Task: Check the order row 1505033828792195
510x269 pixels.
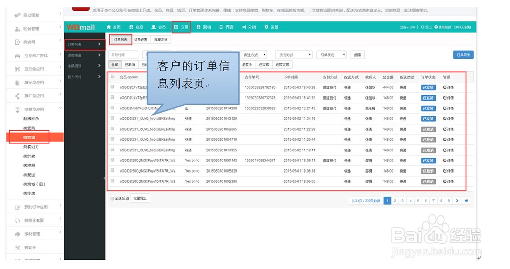Action: pyautogui.click(x=113, y=87)
